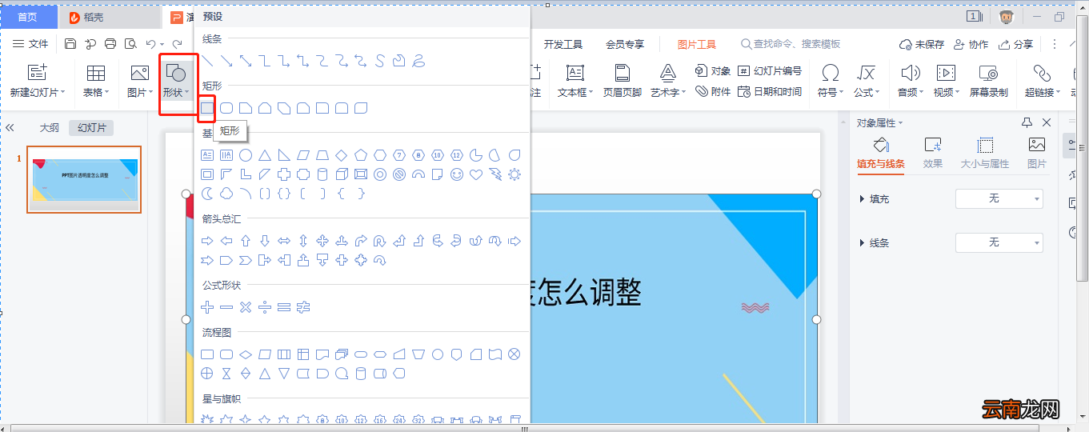Collapse the slide panel with double chevron
This screenshot has height=432, width=1089.
[10, 127]
